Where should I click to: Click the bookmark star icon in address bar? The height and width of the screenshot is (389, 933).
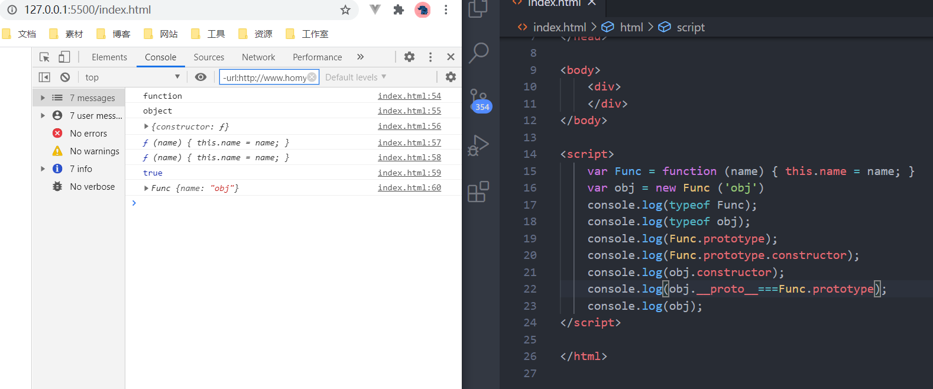pos(345,10)
